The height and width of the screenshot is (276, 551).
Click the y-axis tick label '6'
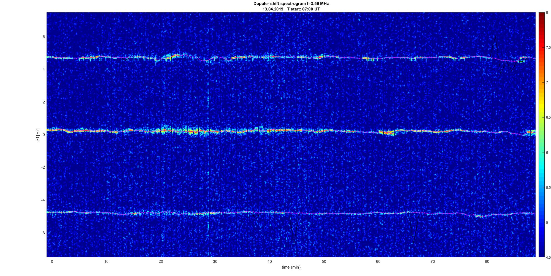(x=44, y=37)
